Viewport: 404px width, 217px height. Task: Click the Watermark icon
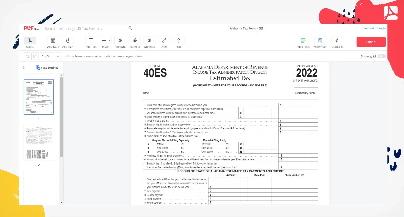320,41
